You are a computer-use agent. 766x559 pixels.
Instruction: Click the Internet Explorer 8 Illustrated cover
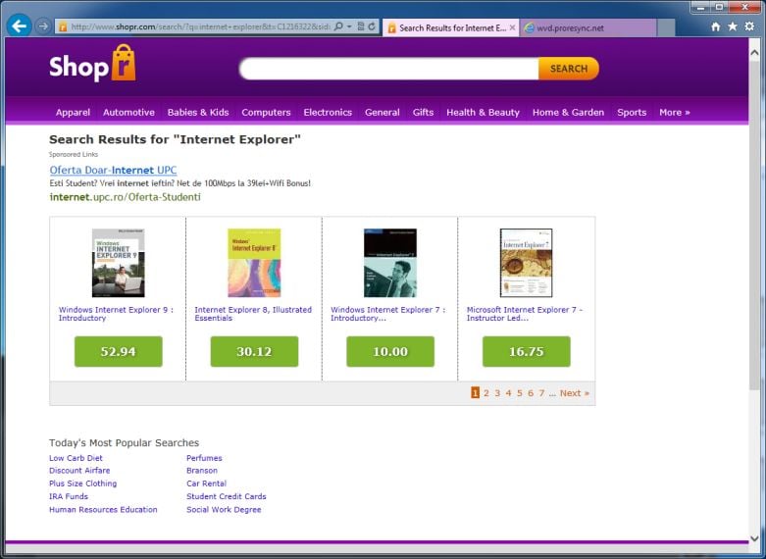tap(254, 263)
